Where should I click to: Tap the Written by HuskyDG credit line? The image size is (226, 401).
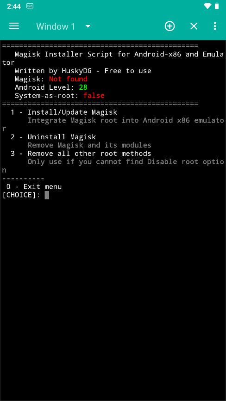(83, 71)
